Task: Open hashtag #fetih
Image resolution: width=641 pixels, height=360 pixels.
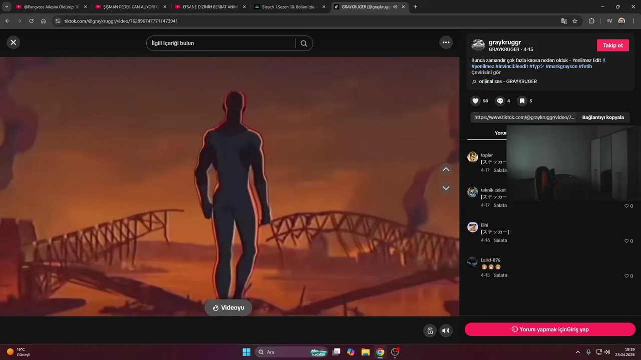Action: click(585, 66)
